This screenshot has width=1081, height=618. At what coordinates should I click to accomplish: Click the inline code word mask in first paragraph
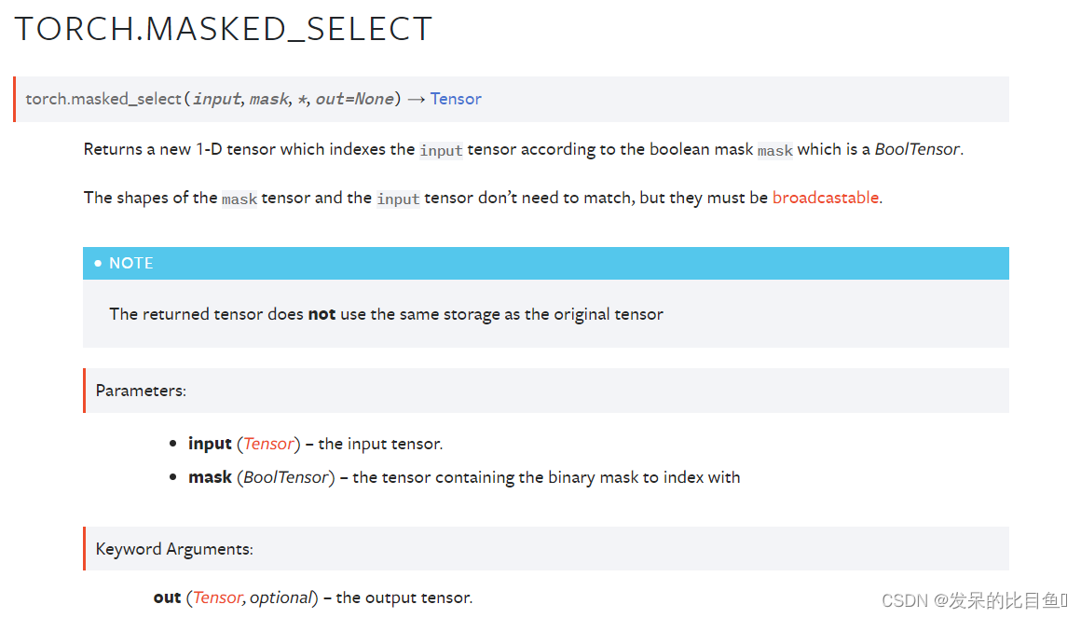[x=775, y=150]
